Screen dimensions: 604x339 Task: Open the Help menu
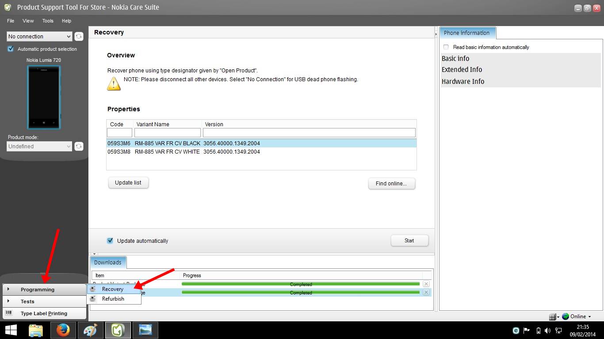tap(66, 21)
